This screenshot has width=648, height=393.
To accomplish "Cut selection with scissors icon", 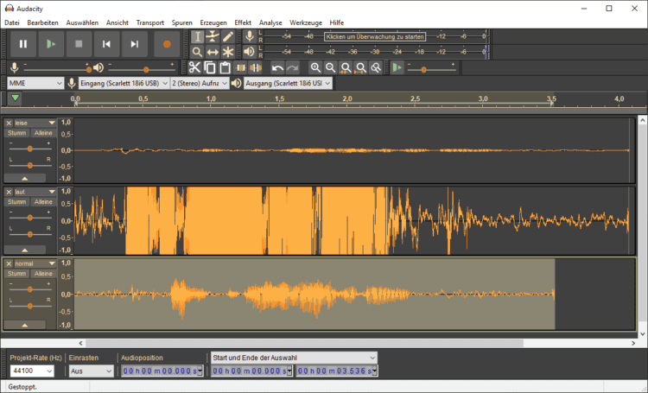I will (x=194, y=67).
